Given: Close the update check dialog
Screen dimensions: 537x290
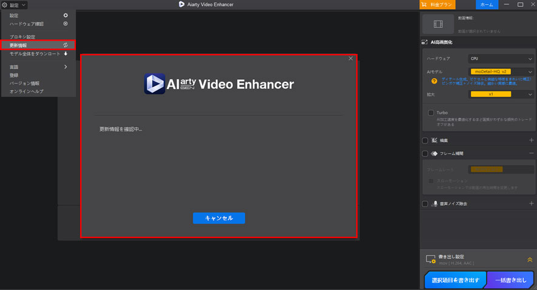Looking at the screenshot, I should click(350, 58).
